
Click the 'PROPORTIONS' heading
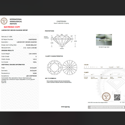[x=49, y=31]
